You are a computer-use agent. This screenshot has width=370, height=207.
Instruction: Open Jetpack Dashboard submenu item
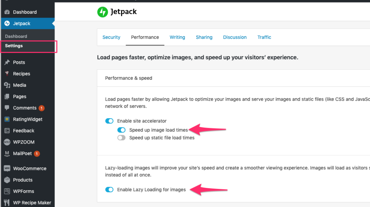tap(16, 36)
